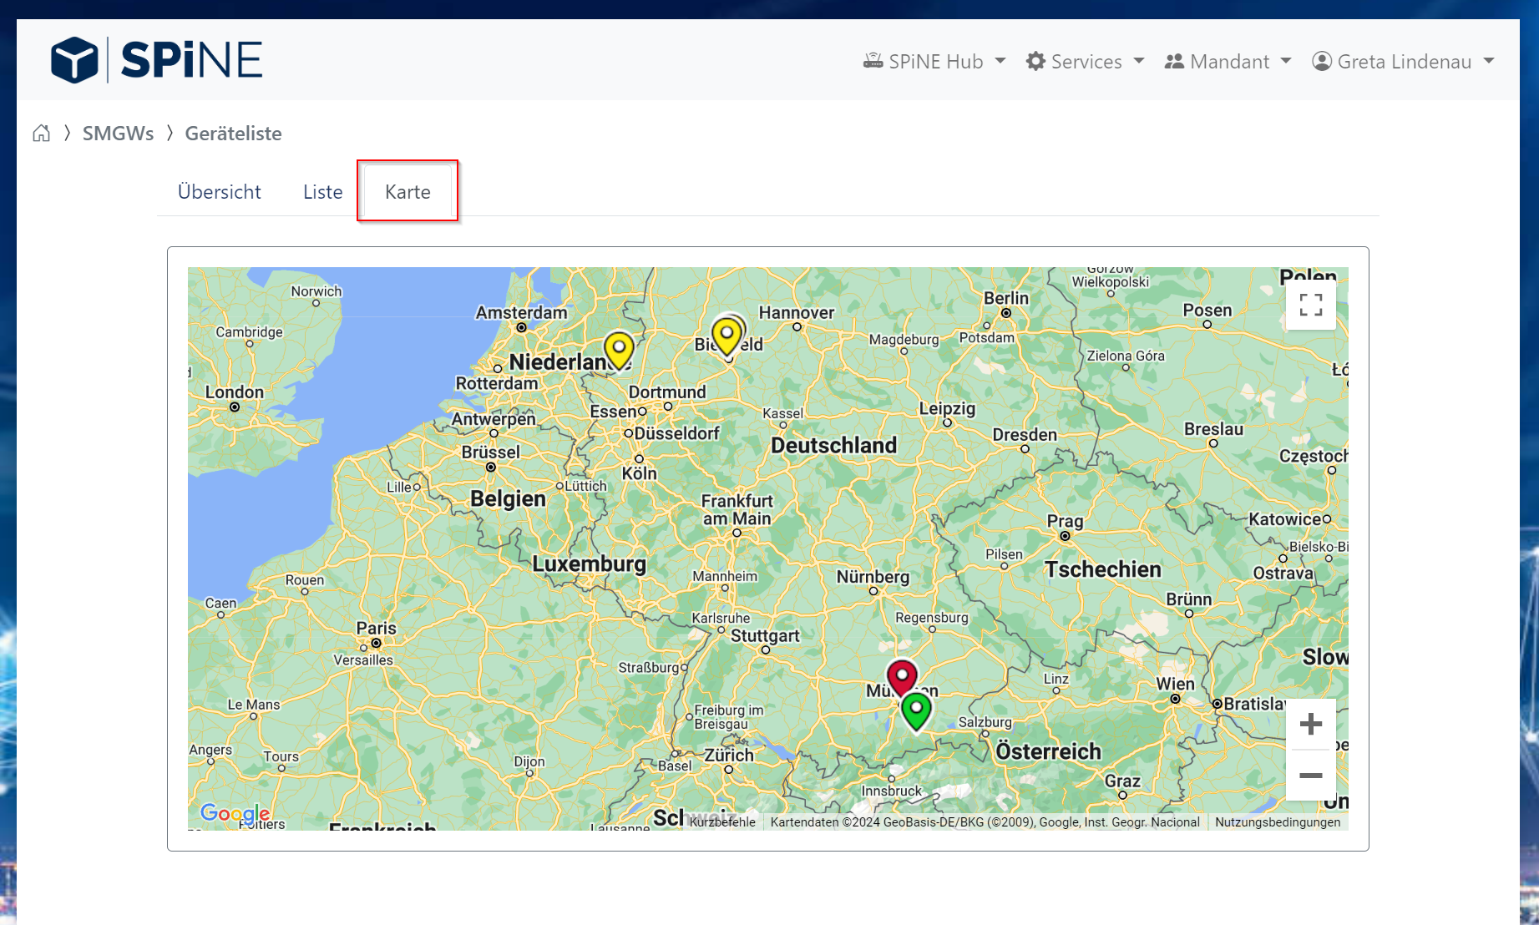Open the SPiNE Hub dropdown
The width and height of the screenshot is (1539, 925).
point(934,62)
